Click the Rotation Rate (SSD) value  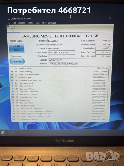click(103, 48)
